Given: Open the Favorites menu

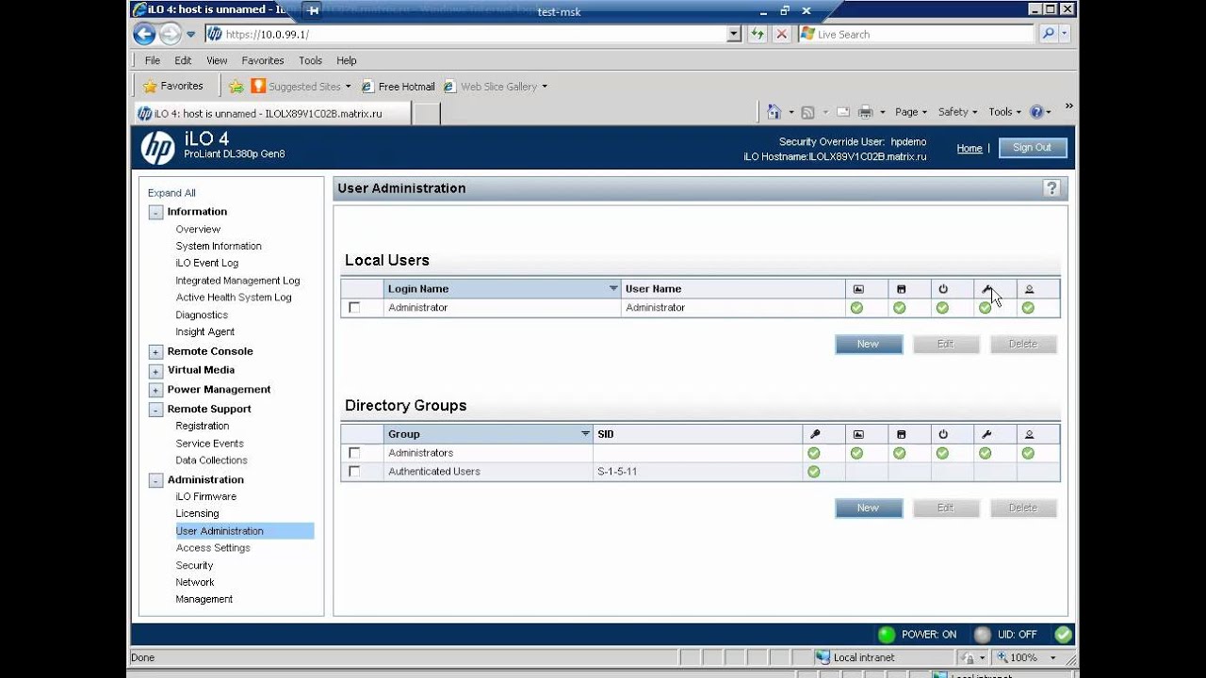Looking at the screenshot, I should click(x=263, y=60).
